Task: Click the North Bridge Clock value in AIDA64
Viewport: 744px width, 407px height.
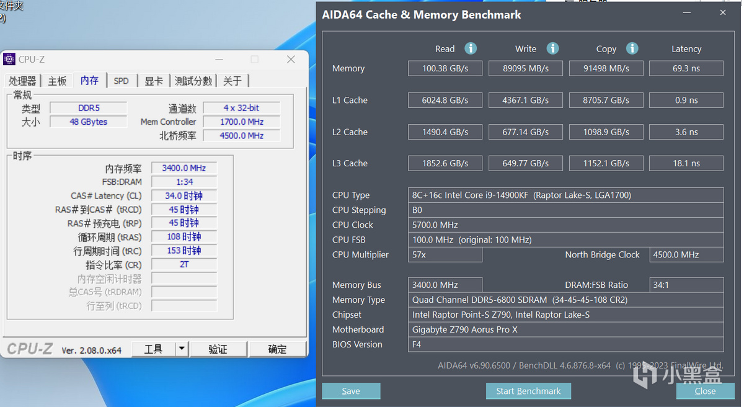Action: (x=686, y=254)
